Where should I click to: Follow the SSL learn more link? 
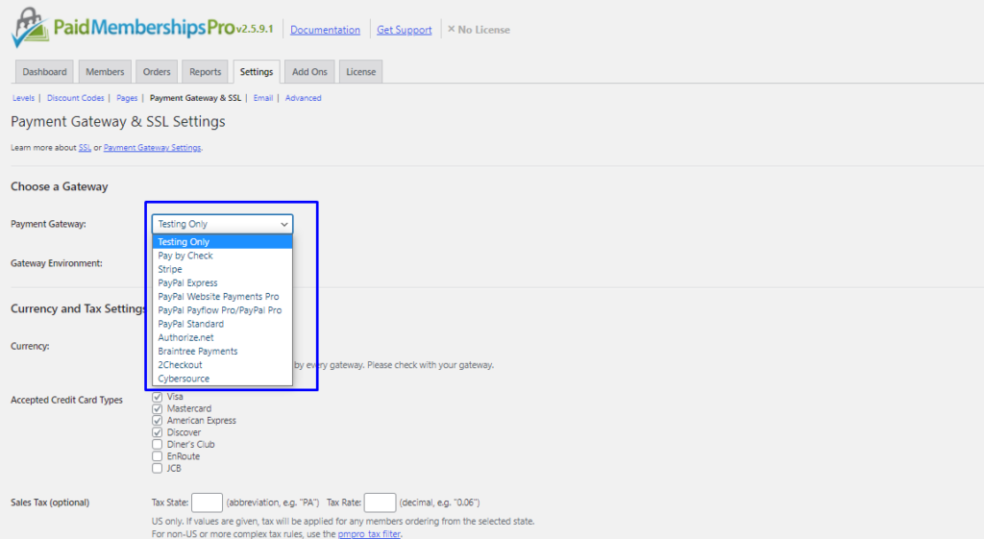pyautogui.click(x=85, y=147)
